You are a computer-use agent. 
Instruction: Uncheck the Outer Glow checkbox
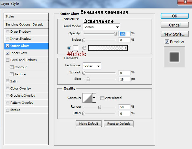7,46
